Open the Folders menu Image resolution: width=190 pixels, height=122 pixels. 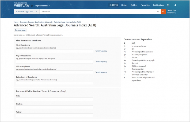tap(134, 5)
